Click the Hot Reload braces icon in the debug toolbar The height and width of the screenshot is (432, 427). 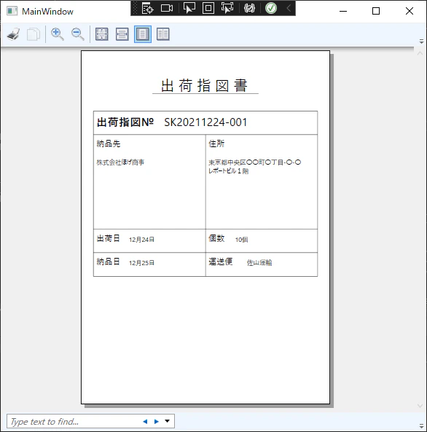[x=249, y=8]
